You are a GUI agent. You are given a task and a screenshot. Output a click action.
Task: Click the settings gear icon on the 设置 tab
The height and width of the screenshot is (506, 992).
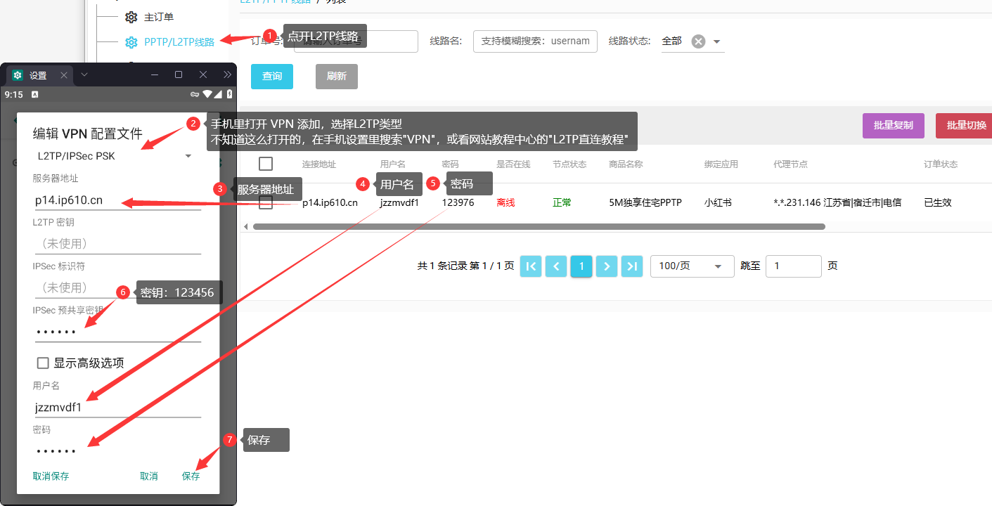[x=18, y=75]
